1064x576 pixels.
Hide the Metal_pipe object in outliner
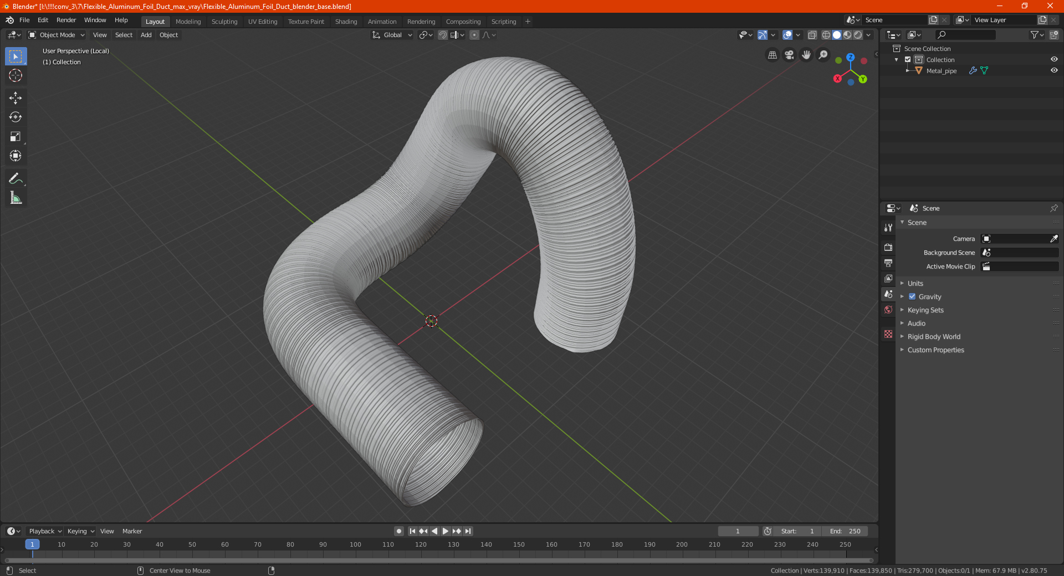coord(1054,70)
